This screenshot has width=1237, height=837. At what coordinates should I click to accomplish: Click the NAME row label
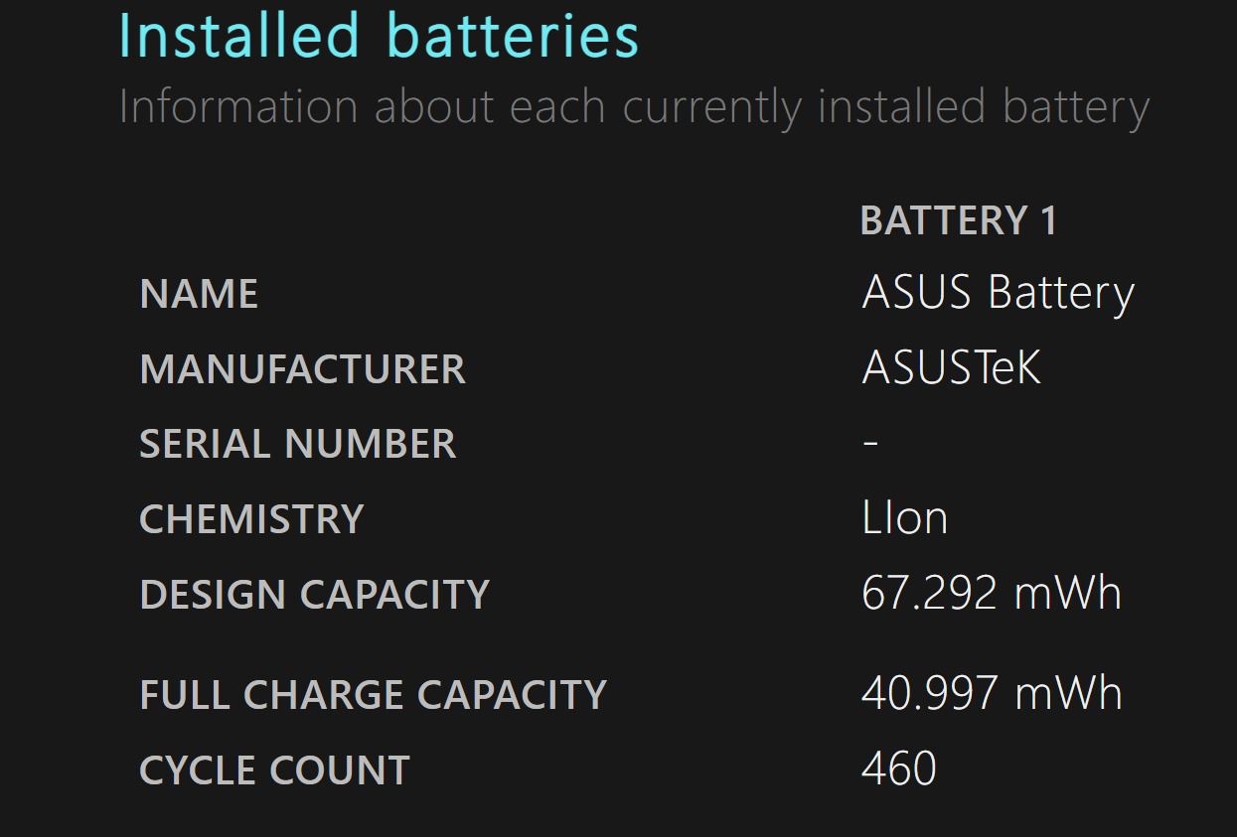point(199,294)
